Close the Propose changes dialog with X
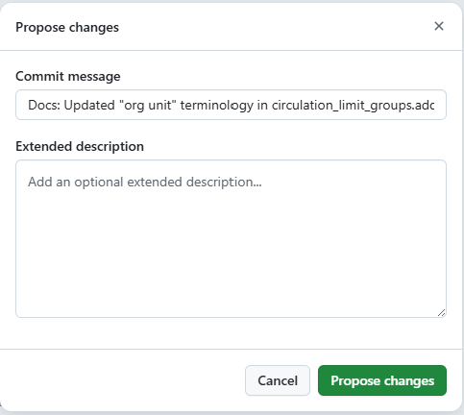The width and height of the screenshot is (464, 415). (439, 26)
